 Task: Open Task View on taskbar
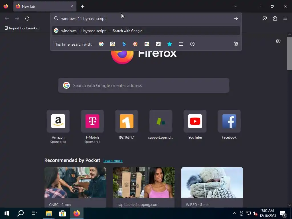click(x=34, y=213)
